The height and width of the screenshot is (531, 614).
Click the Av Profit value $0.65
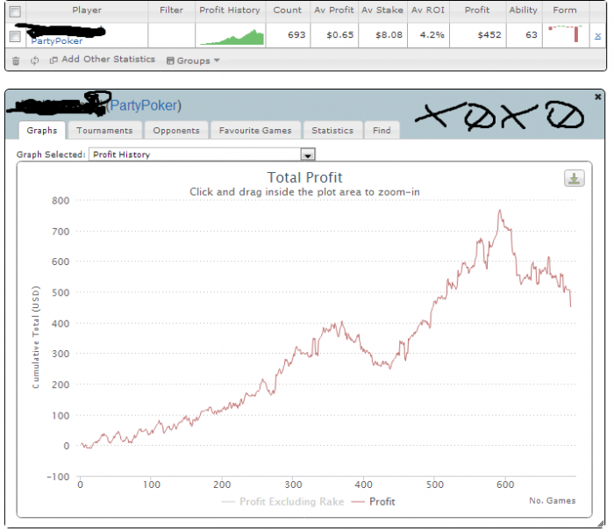pyautogui.click(x=340, y=35)
